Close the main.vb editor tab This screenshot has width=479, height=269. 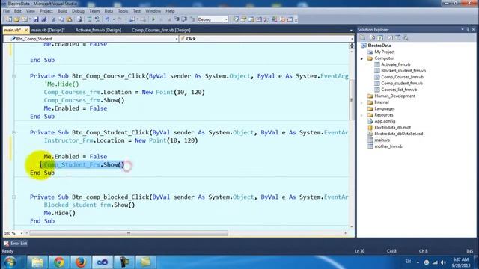click(x=26, y=30)
